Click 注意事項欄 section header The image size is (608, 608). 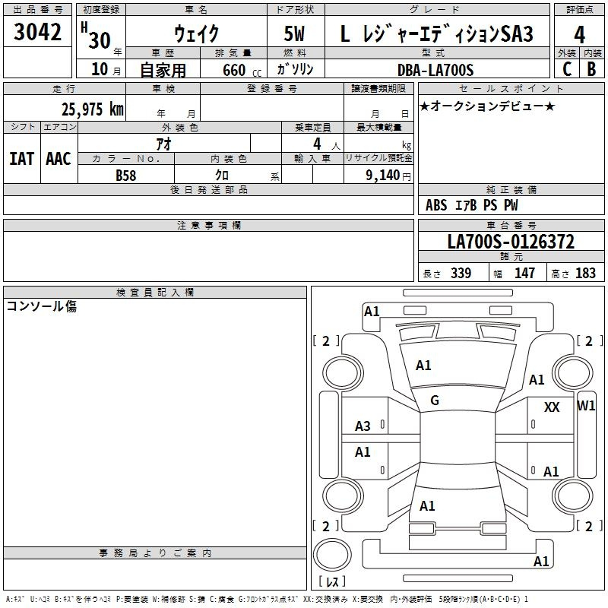pos(208,225)
